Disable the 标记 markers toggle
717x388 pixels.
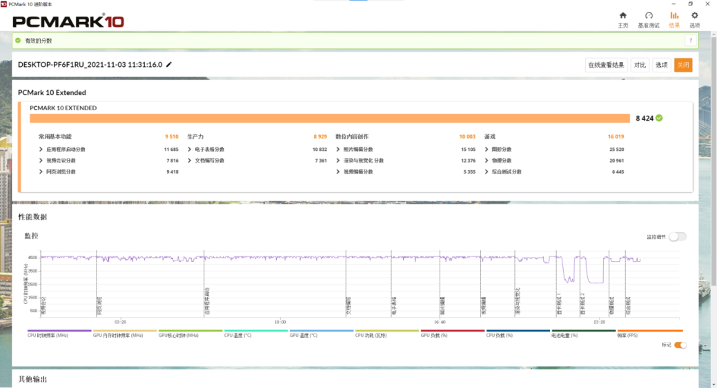pos(680,345)
